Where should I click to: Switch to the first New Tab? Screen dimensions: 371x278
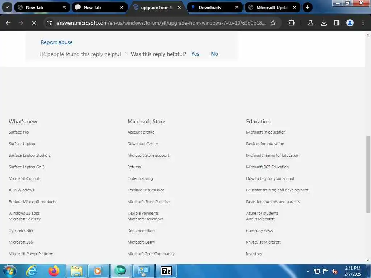[x=42, y=7]
